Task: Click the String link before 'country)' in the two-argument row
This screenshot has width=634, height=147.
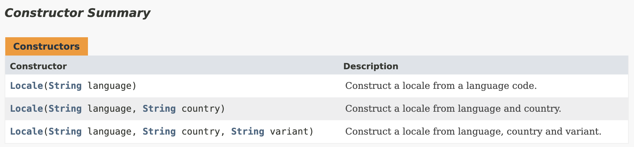Action: 159,108
